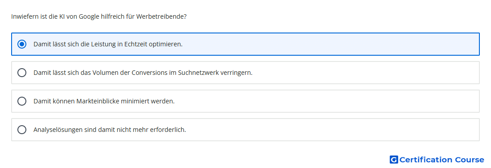Click the word 'Analyselösungen' in the last answer
Image resolution: width=491 pixels, height=168 pixels.
pyautogui.click(x=58, y=130)
